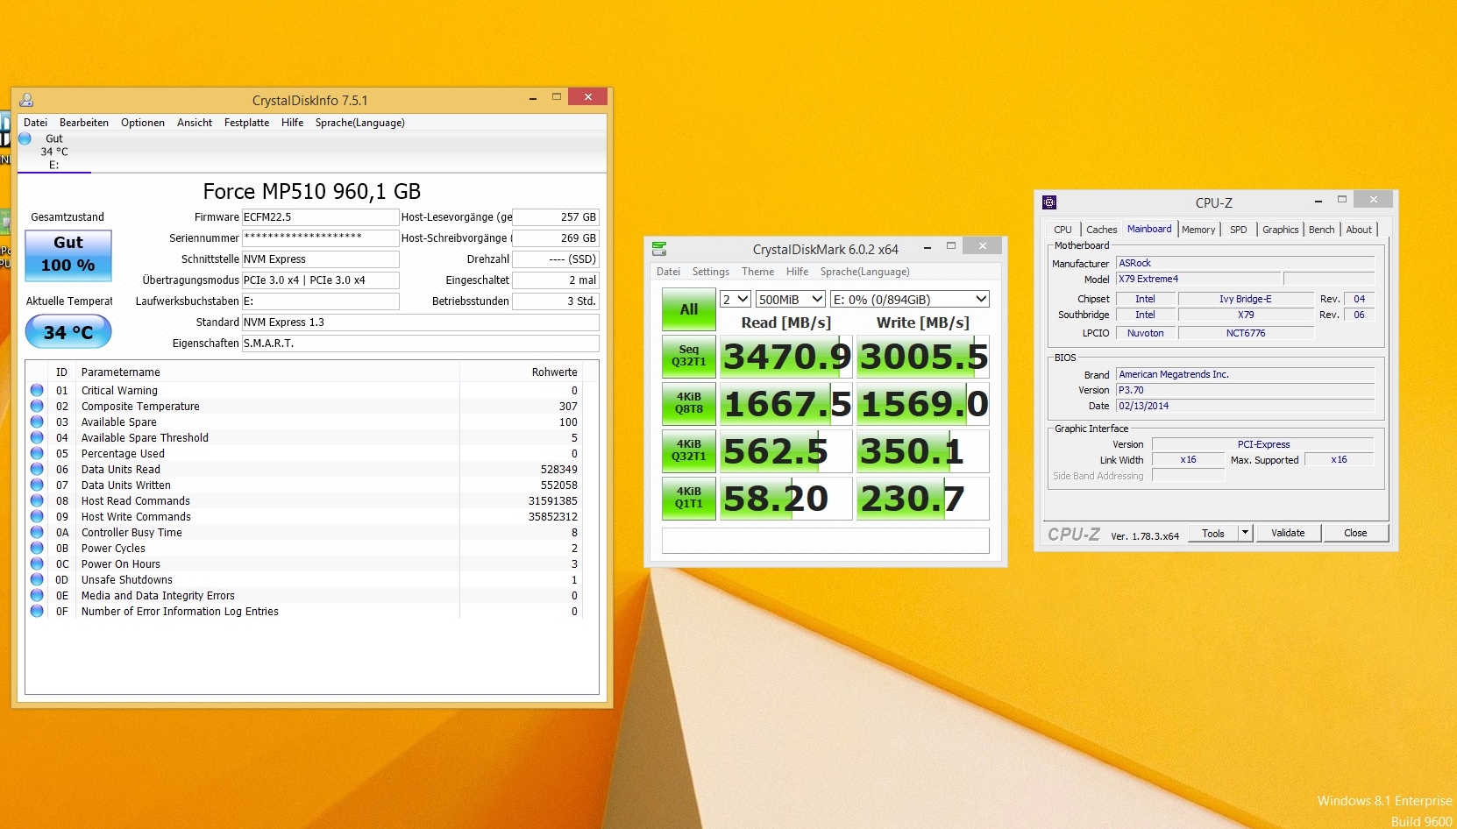Screen dimensions: 1457x829
Task: Open the 500MiB test size dropdown
Action: [x=790, y=299]
